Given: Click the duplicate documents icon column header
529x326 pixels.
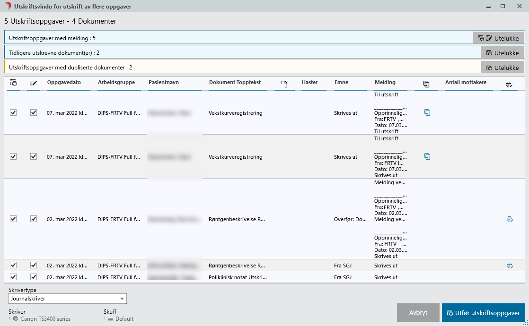Looking at the screenshot, I should click(426, 84).
